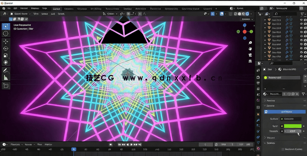Choose the Rotate tool

coord(6,49)
